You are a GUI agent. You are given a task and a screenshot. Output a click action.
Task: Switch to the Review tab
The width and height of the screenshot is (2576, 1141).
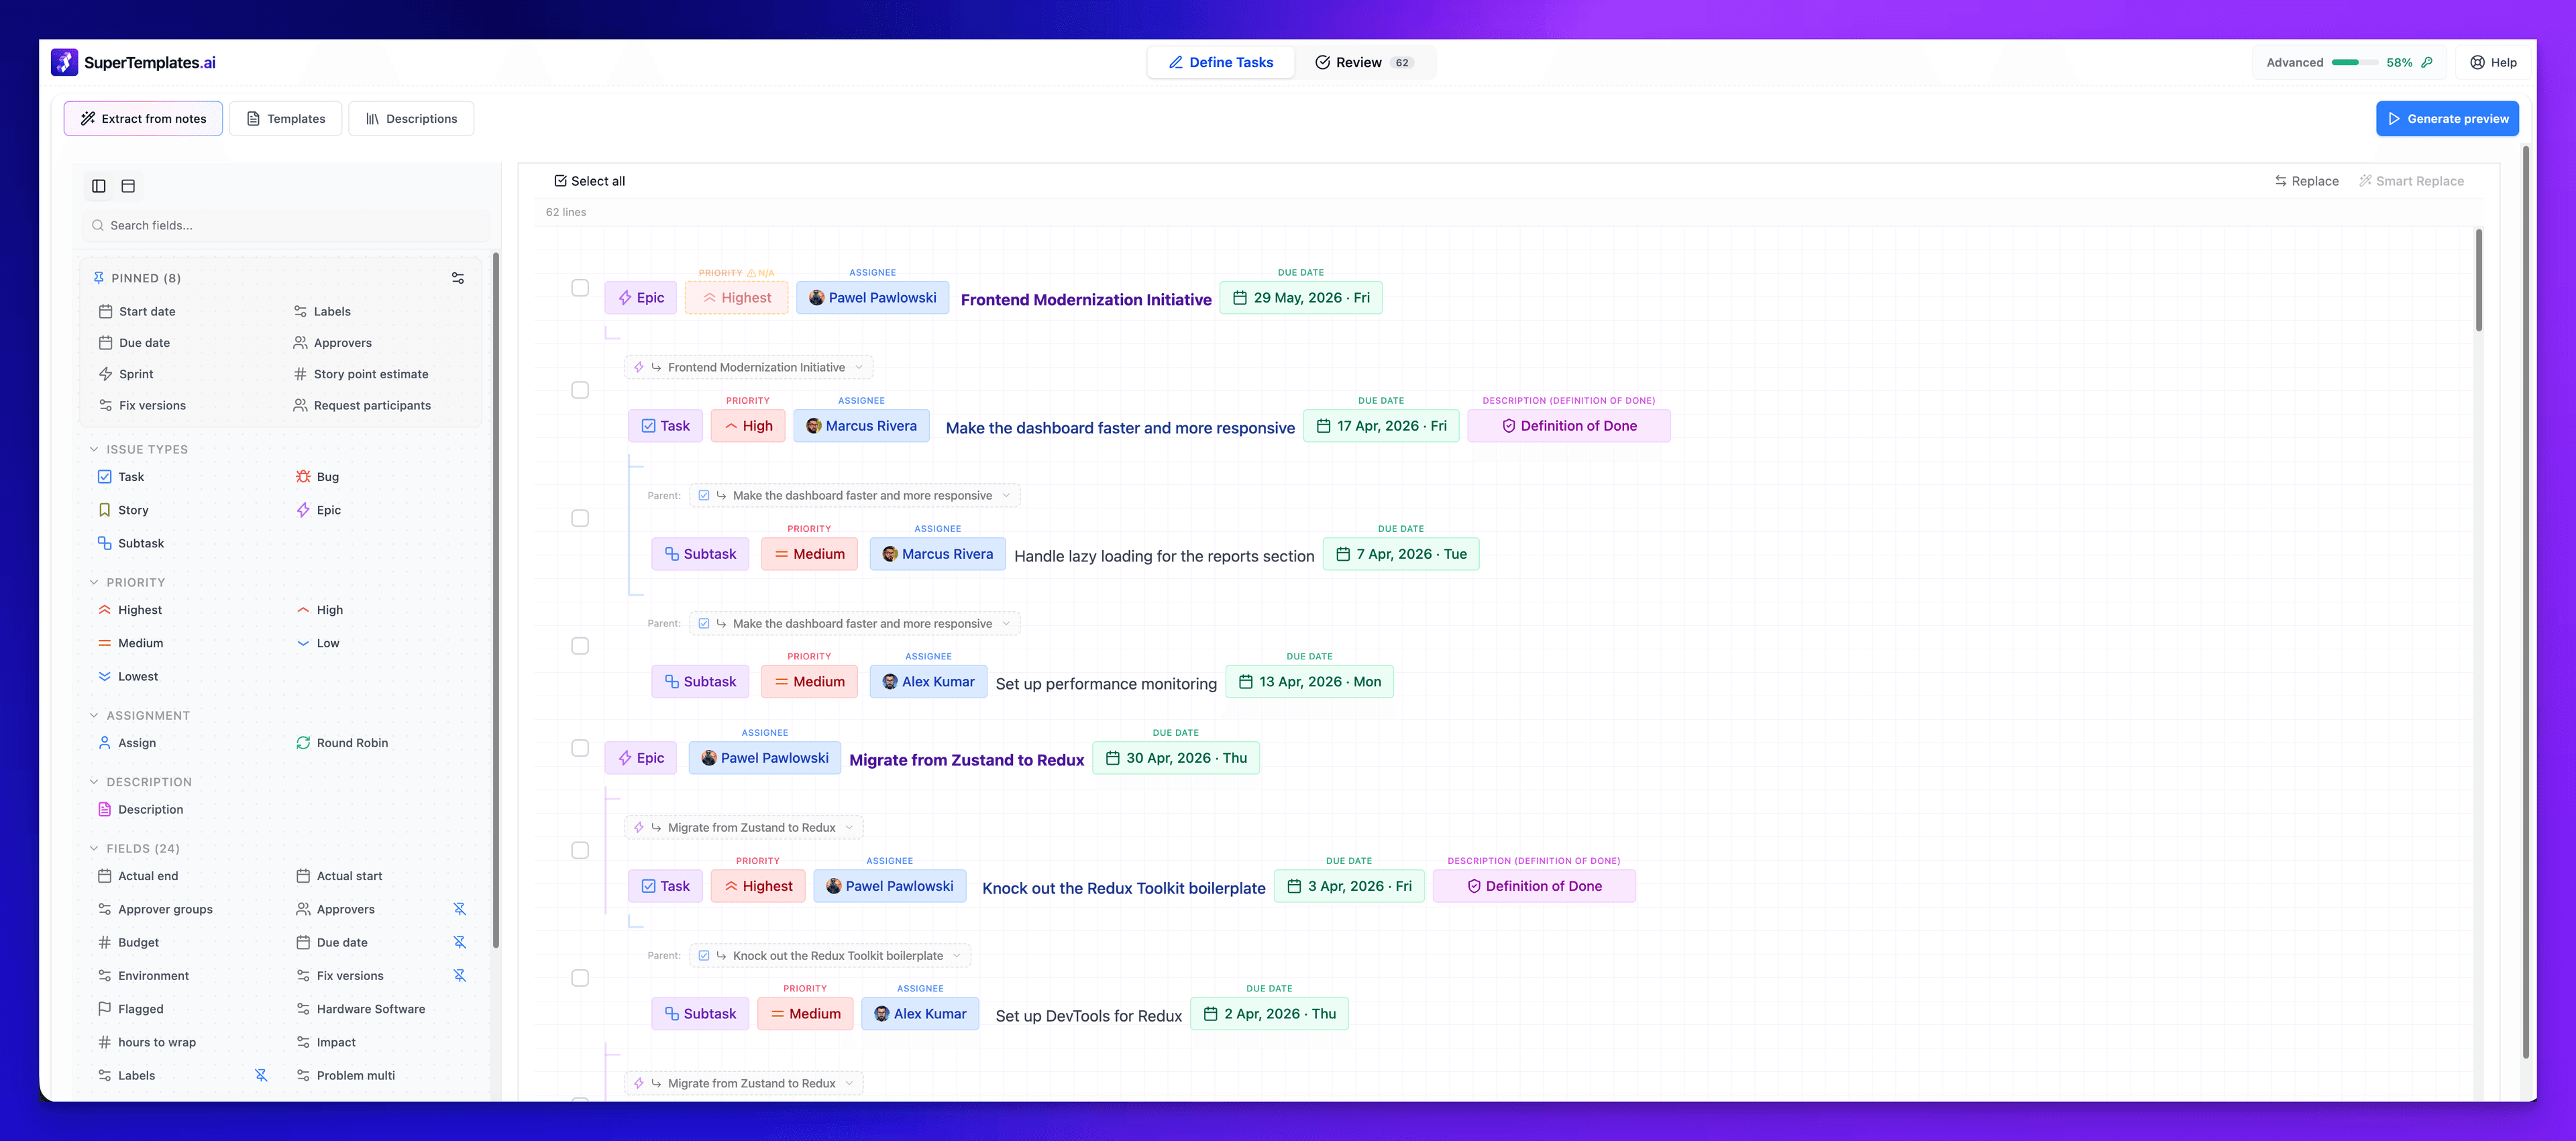point(1356,62)
